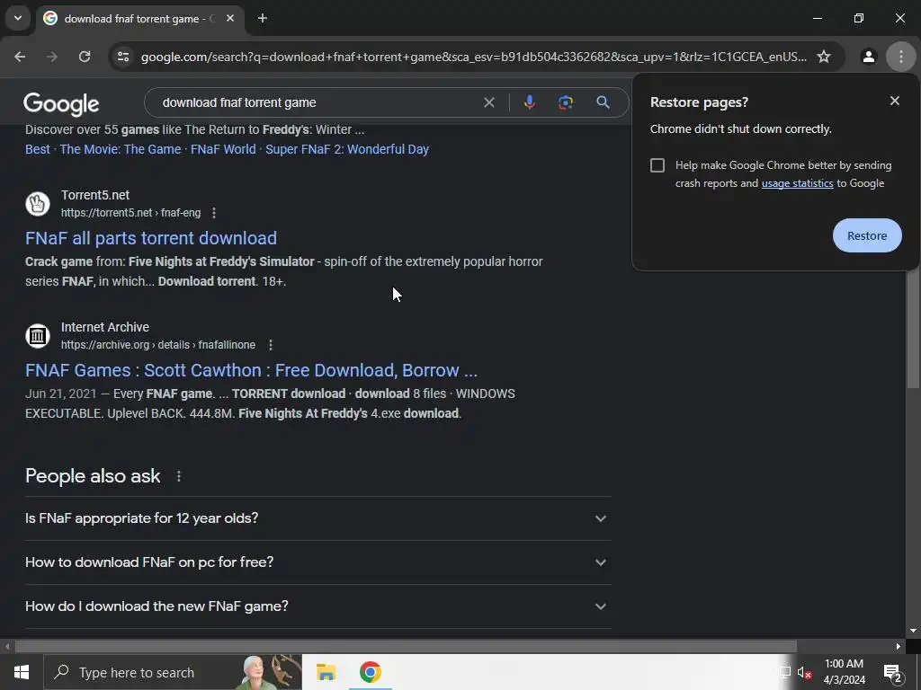Open a new tab with the plus icon
This screenshot has width=921, height=690.
263,18
